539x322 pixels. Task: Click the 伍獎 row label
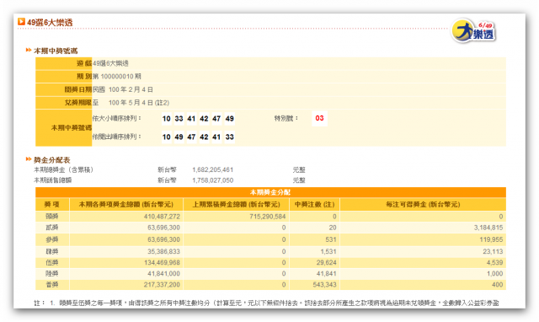click(52, 263)
